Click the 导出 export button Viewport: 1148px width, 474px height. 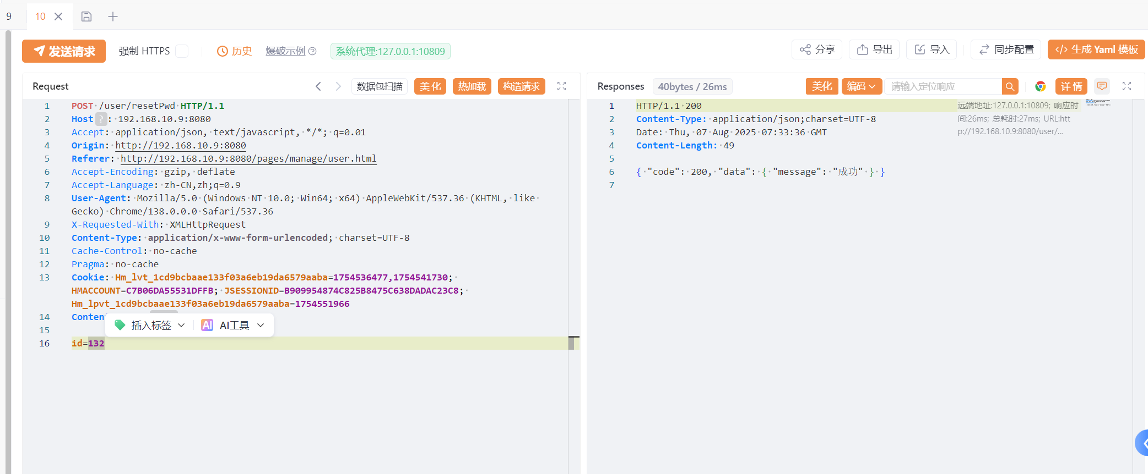[874, 49]
